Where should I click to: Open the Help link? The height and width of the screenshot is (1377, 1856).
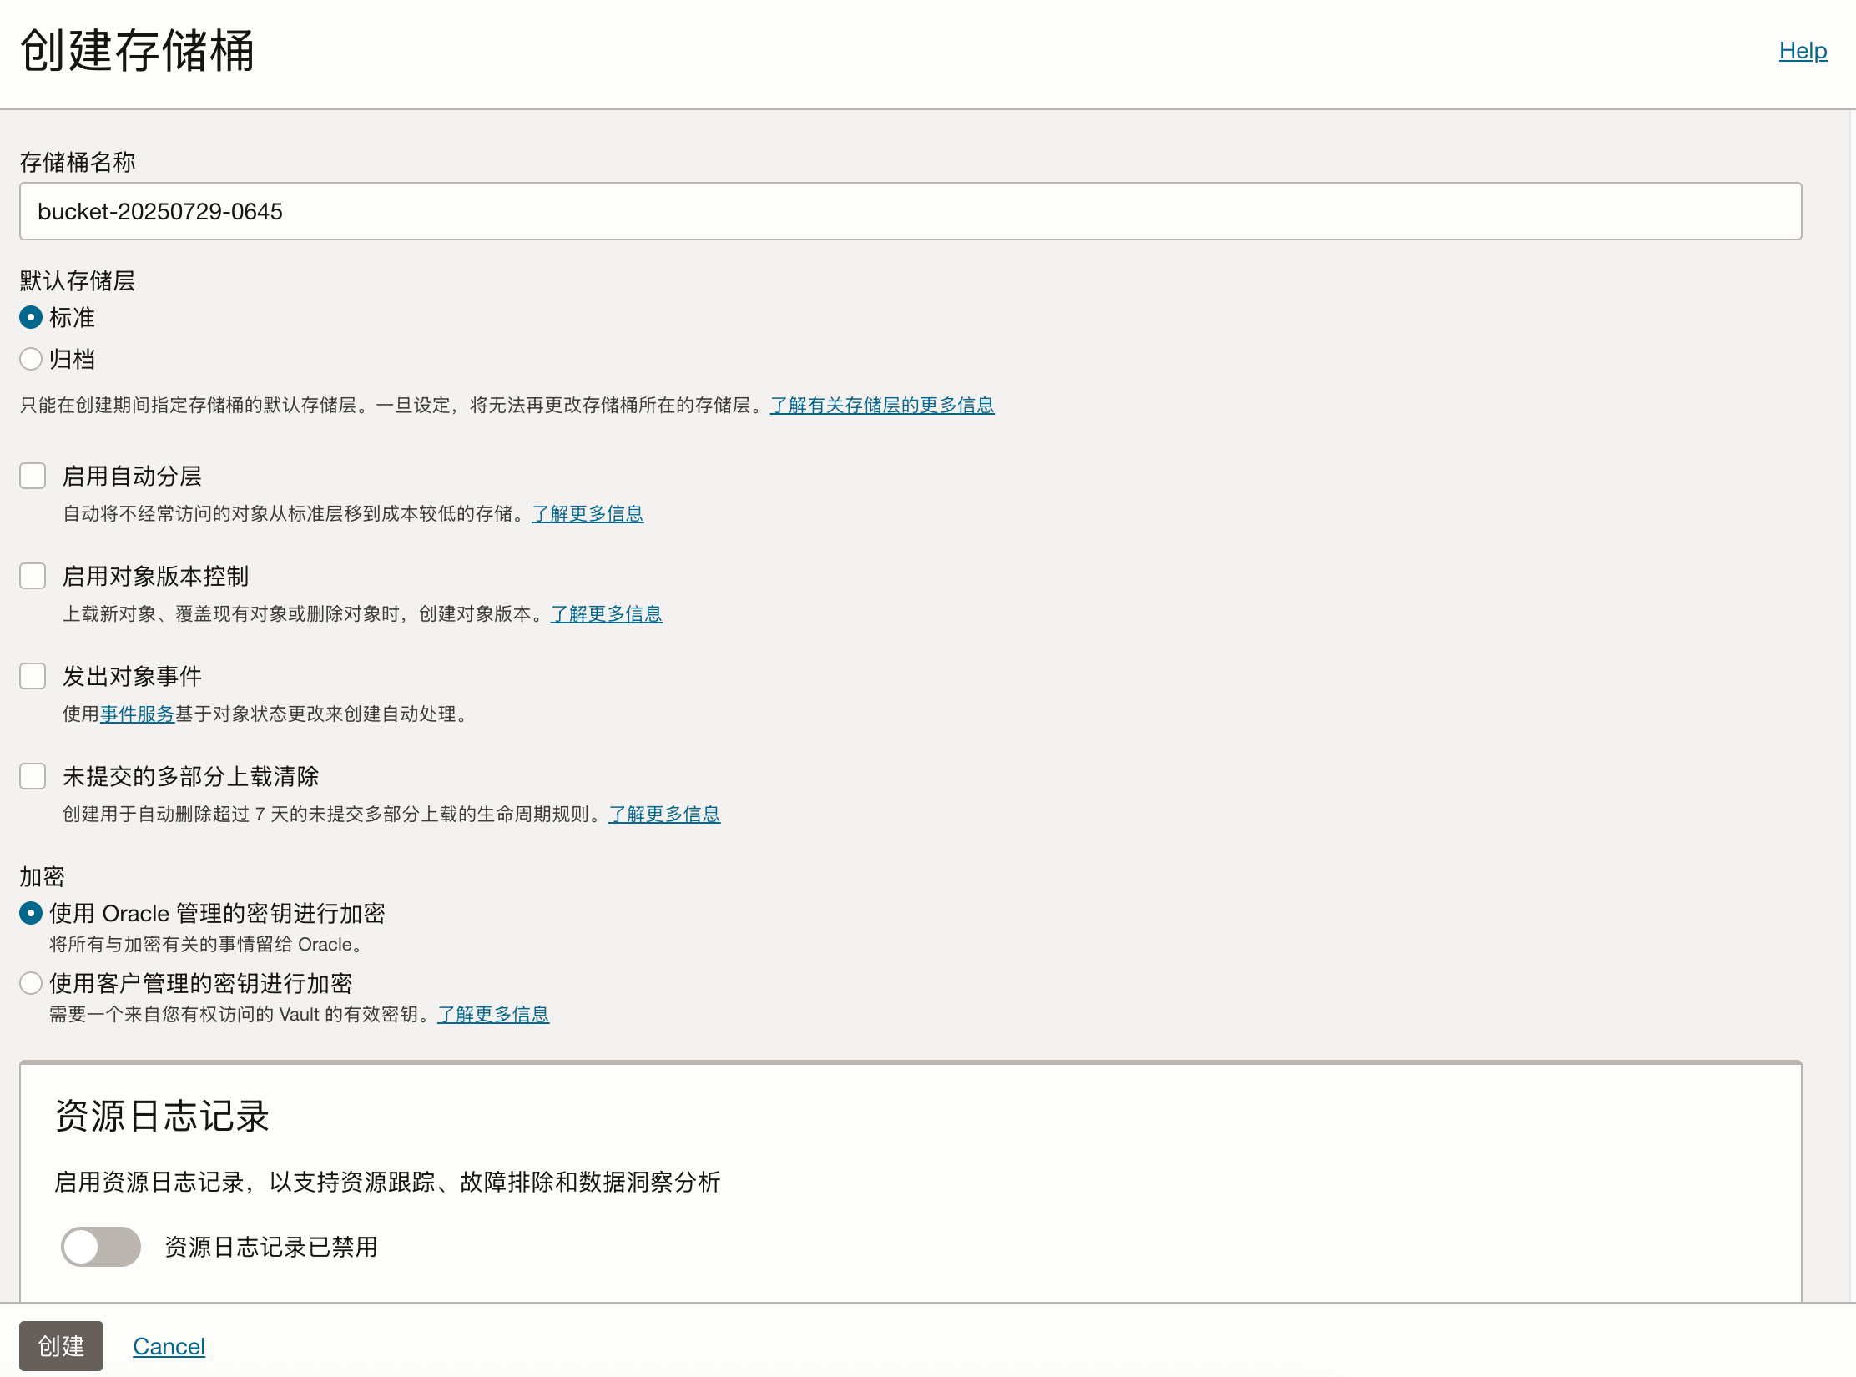pyautogui.click(x=1803, y=51)
